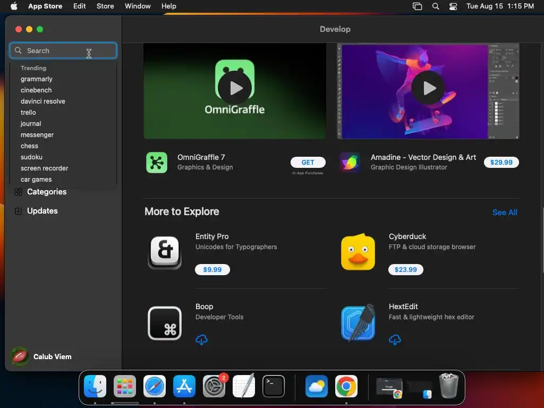Viewport: 544px width, 408px height.
Task: Select trending search 'grammarly'
Action: click(x=37, y=79)
